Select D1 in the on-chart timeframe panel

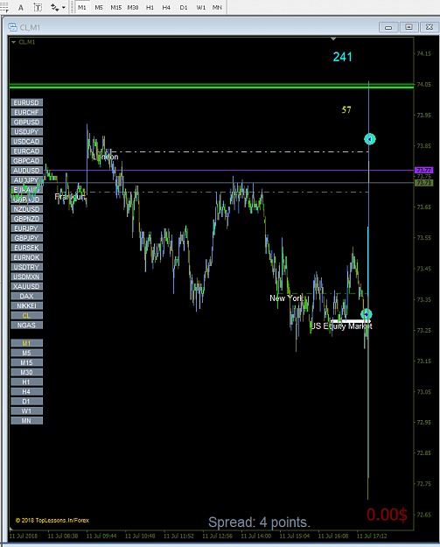pyautogui.click(x=26, y=401)
